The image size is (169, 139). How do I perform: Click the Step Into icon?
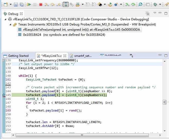point(47,5)
